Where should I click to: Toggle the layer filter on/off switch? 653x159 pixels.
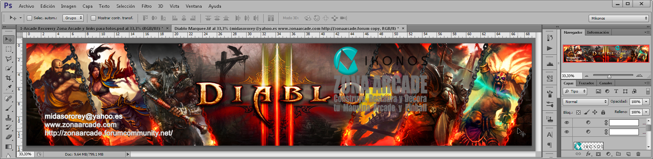tap(648, 91)
